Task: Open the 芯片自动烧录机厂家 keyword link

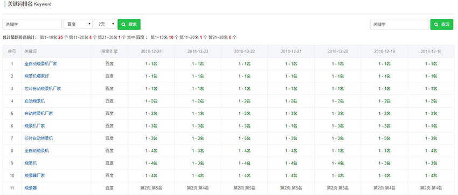Action: 43,88
